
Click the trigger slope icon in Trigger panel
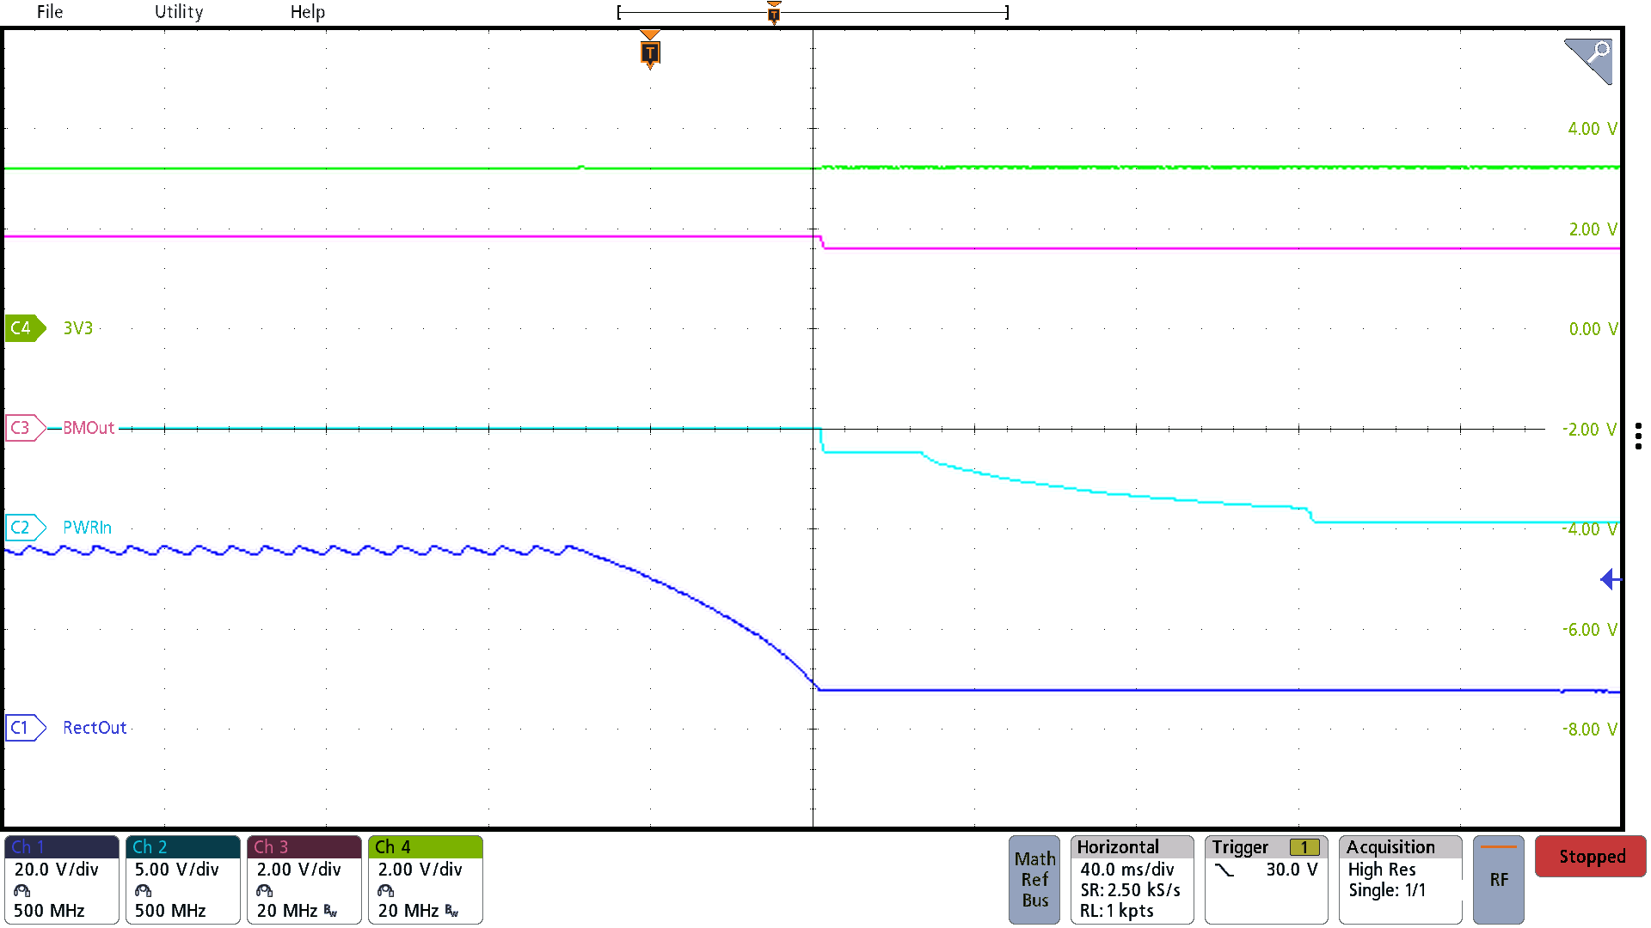point(1224,870)
